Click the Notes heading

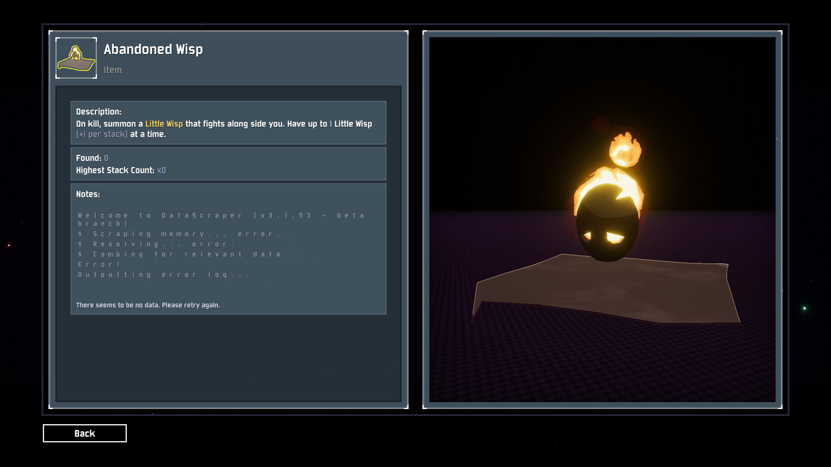tap(88, 194)
